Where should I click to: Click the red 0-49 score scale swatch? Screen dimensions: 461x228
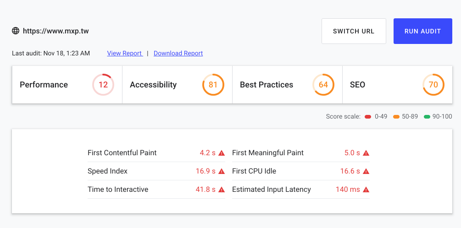pyautogui.click(x=368, y=117)
